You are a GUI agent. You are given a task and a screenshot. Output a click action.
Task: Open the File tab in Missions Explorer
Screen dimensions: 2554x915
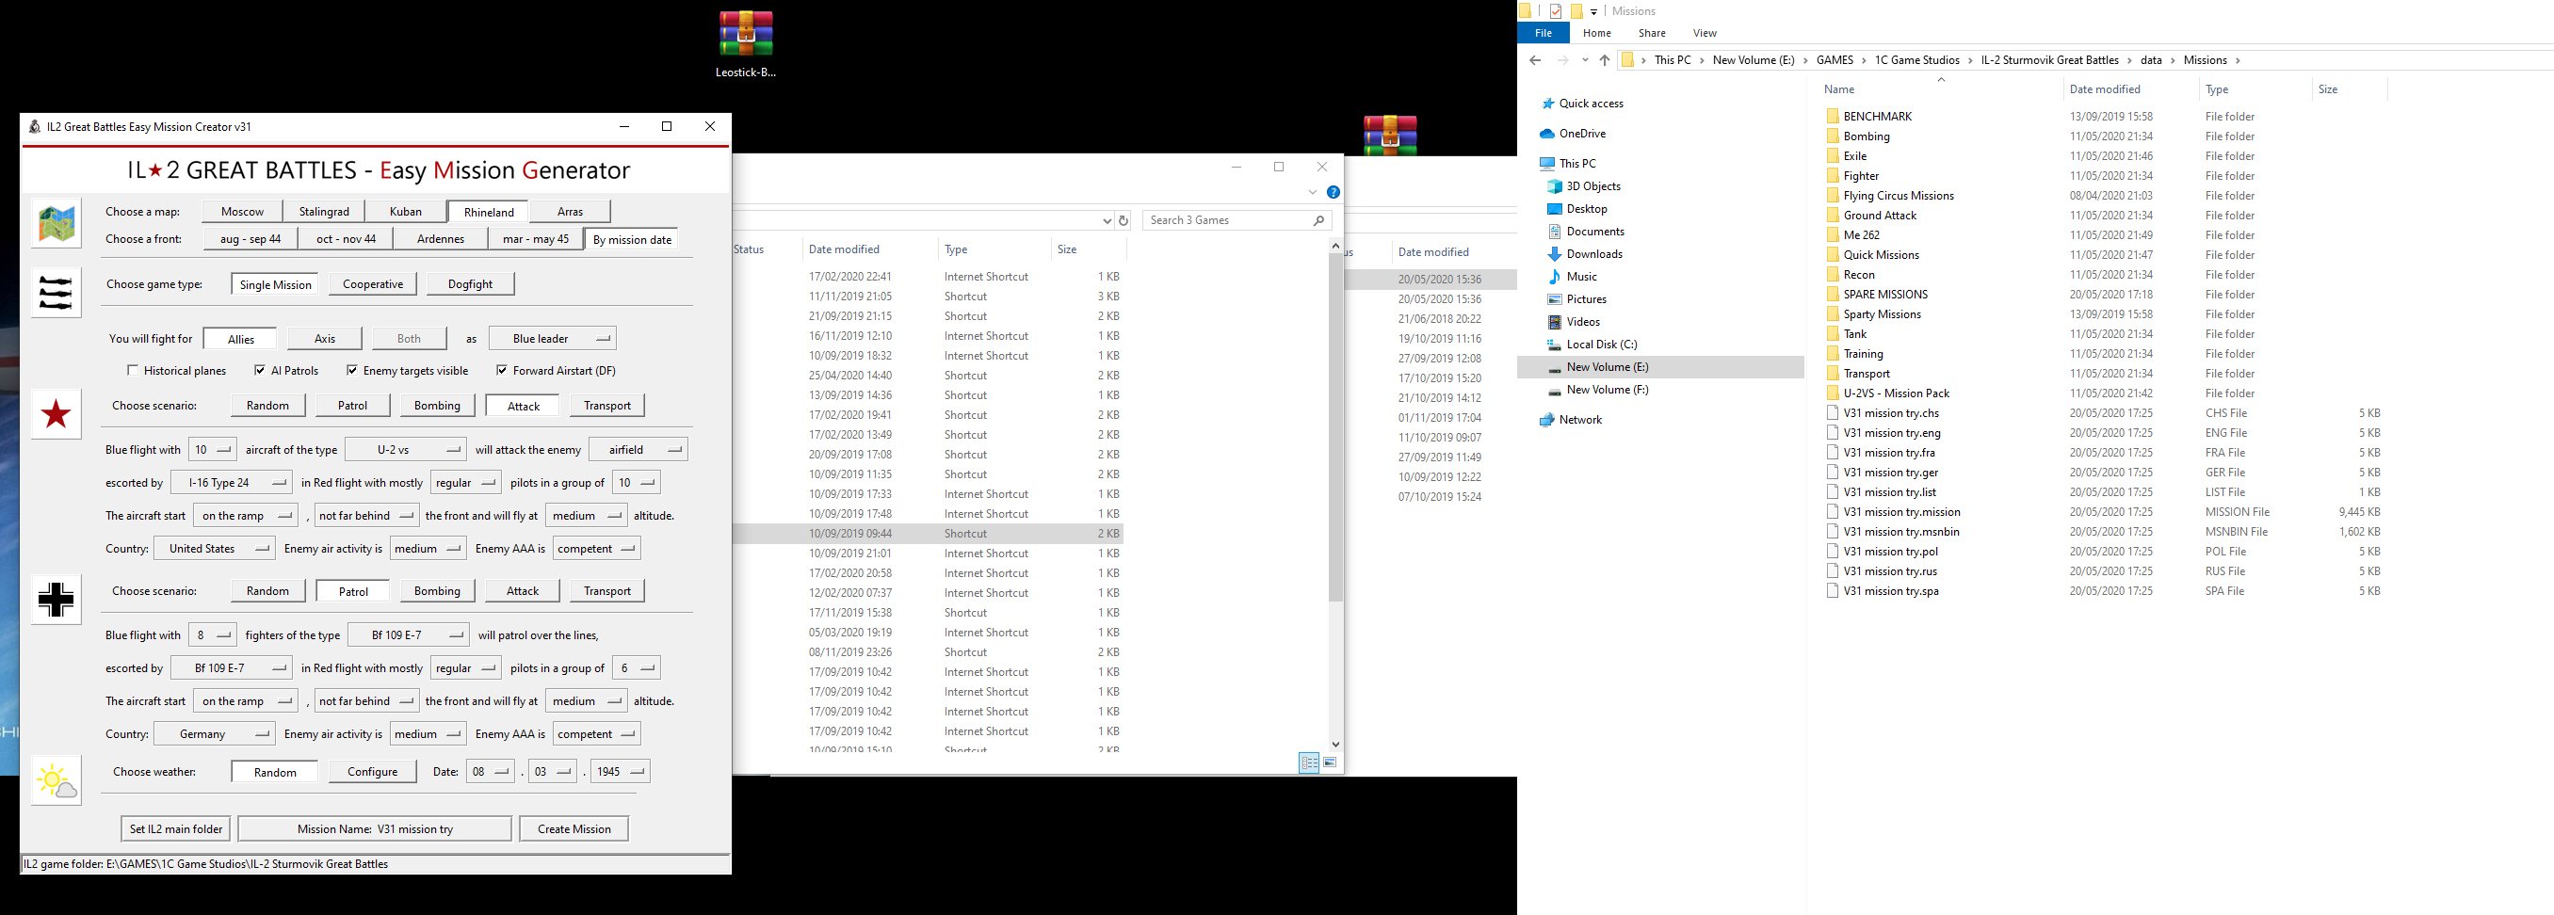pos(1543,33)
